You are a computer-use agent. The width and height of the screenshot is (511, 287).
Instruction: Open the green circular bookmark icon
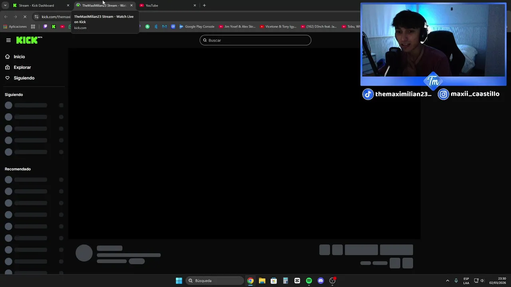[147, 27]
